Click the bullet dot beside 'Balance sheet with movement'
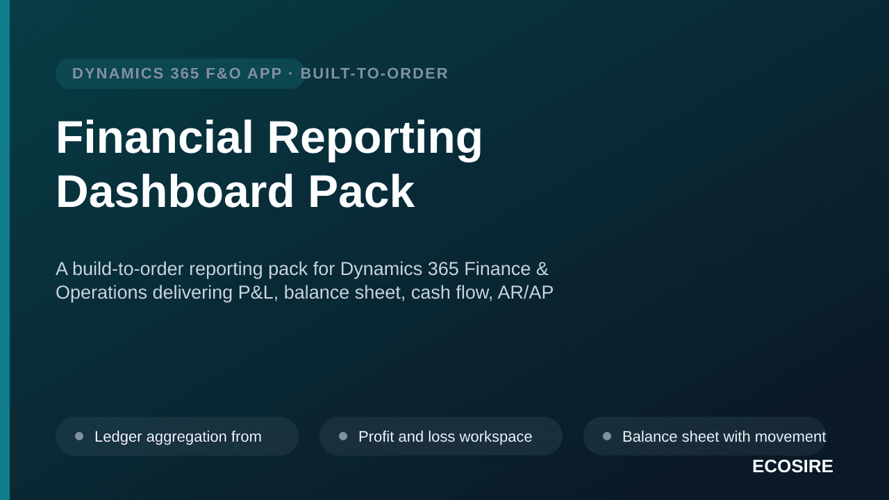The width and height of the screenshot is (889, 500). [607, 436]
